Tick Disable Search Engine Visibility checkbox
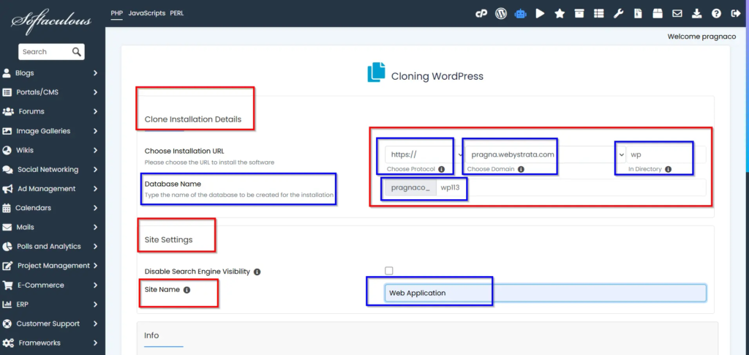 coord(389,271)
